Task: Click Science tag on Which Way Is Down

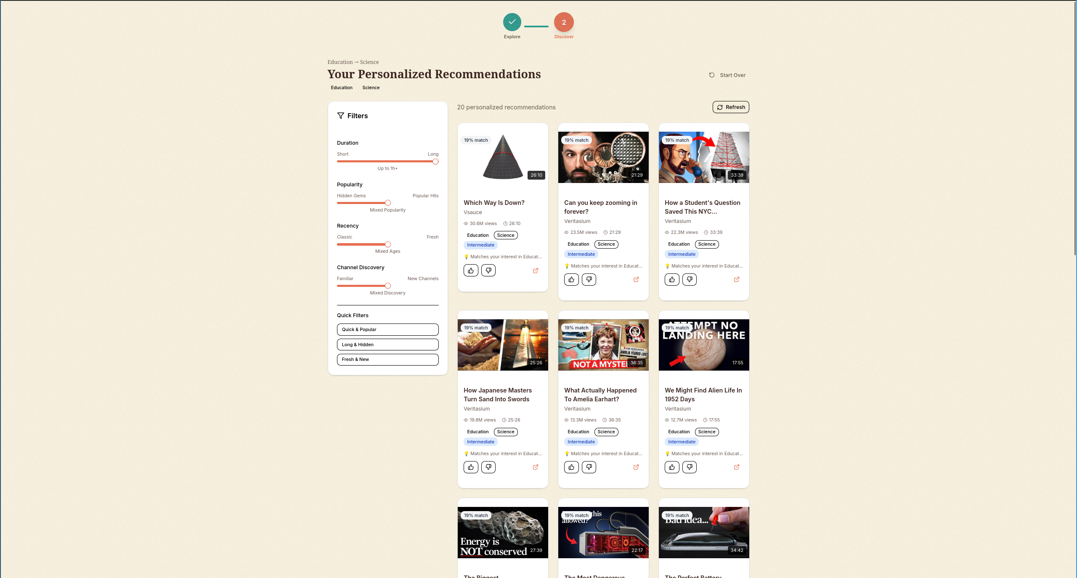Action: coord(506,236)
